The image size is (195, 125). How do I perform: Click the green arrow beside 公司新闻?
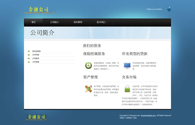pyautogui.click(x=29, y=58)
